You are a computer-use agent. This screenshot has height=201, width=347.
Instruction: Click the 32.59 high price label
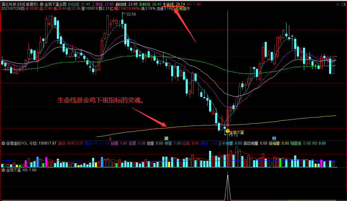pyautogui.click(x=131, y=14)
